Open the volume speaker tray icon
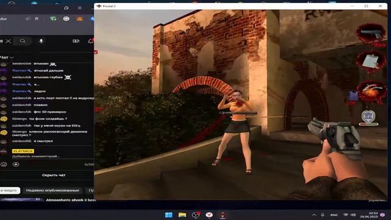Screen dimensions: 391x220 point(353,215)
